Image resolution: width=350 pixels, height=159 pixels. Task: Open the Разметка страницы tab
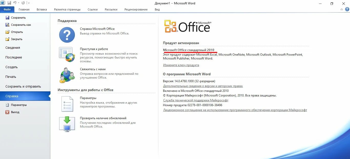click(67, 9)
